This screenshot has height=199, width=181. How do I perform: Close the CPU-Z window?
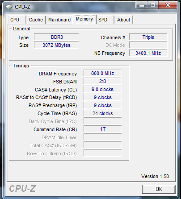[168, 5]
